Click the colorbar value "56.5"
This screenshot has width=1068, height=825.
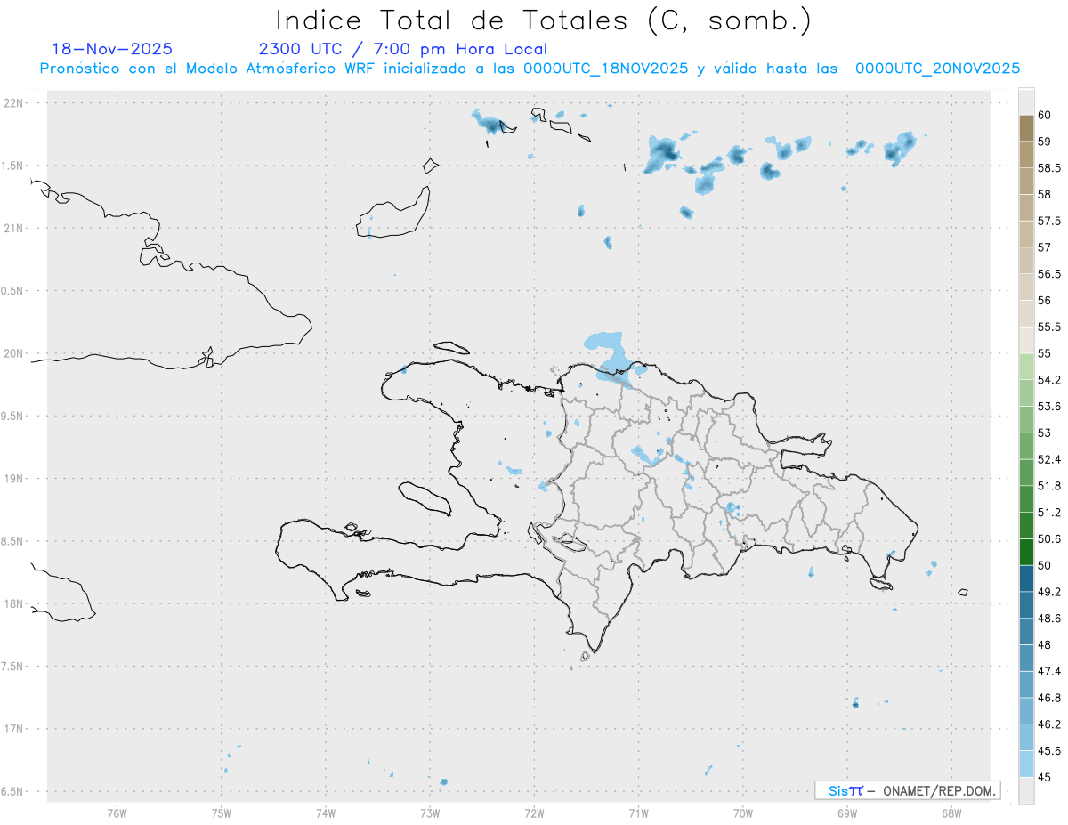click(x=1049, y=274)
